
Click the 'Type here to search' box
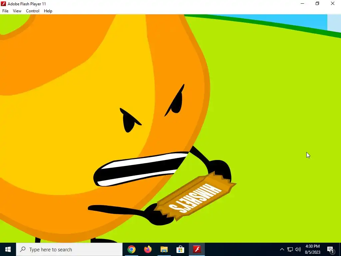(x=69, y=249)
